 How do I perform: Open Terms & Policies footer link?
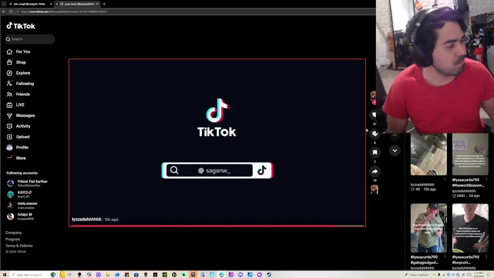click(x=19, y=246)
